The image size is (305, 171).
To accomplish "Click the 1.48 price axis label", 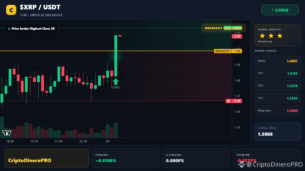I will 237,81.
